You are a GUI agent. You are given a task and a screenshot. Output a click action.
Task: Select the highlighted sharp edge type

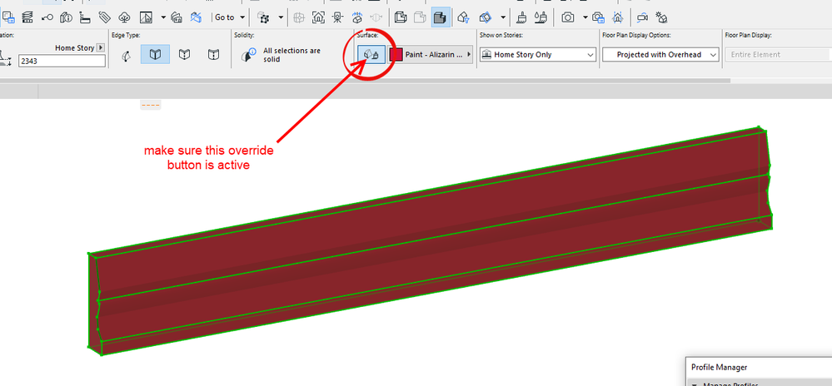point(155,55)
